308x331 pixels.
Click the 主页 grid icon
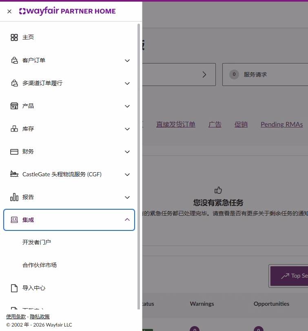(14, 37)
